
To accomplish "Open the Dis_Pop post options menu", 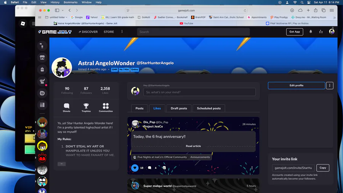I will [x=252, y=168].
